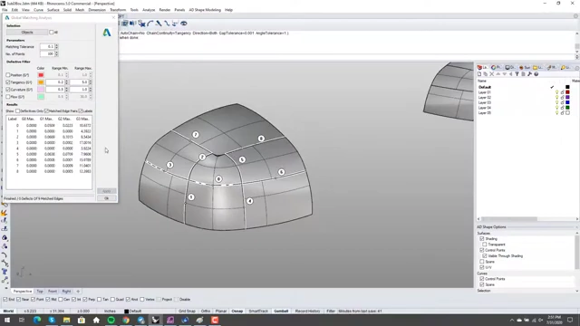The width and height of the screenshot is (580, 326).
Task: Check the Defectives Only checkbox
Action: pos(17,110)
